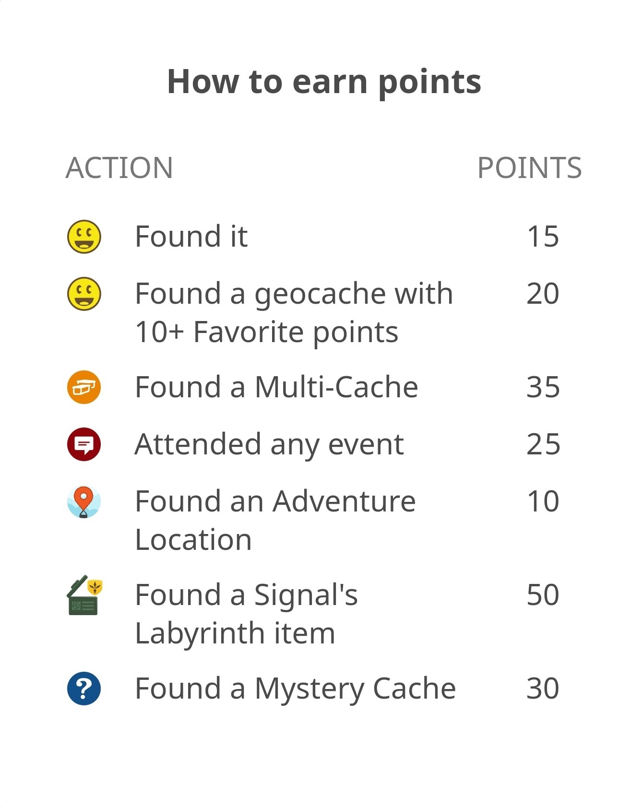Click the "How to earn points" heading
This screenshot has height=808, width=643.
324,82
